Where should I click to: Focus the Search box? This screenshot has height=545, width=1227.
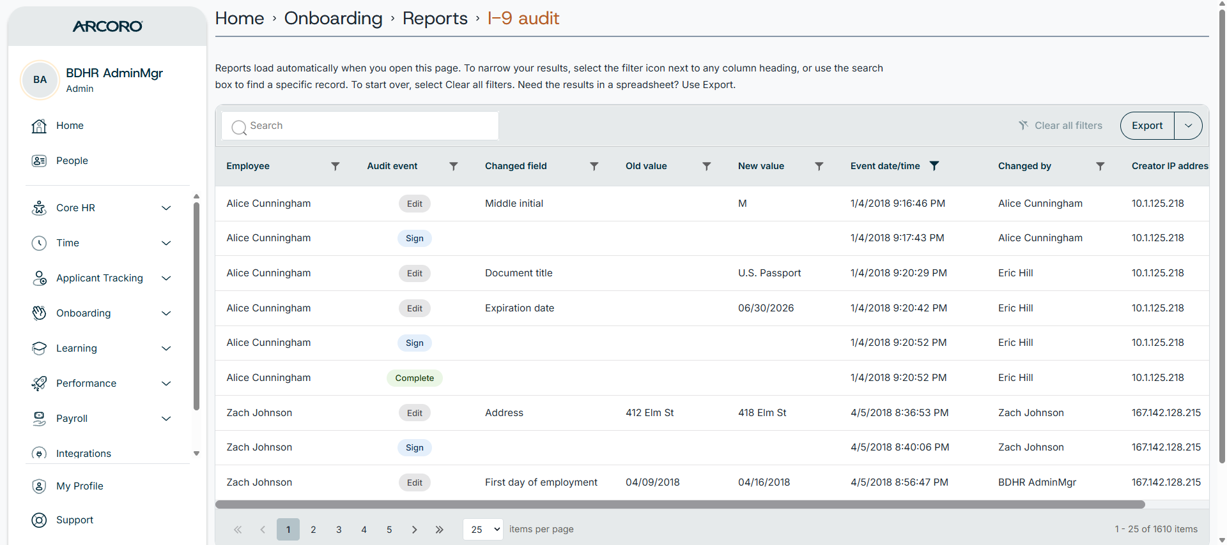click(360, 126)
